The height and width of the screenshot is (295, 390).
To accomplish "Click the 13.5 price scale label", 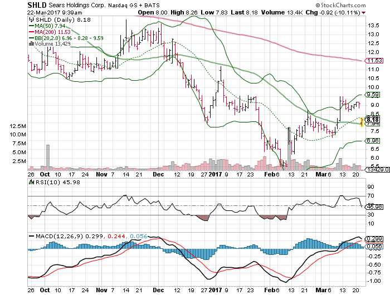I will 373,26.
